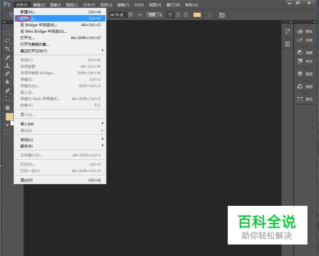This screenshot has width=319, height=256.
Task: Open the 选择(S) menu
Action: click(x=106, y=5)
